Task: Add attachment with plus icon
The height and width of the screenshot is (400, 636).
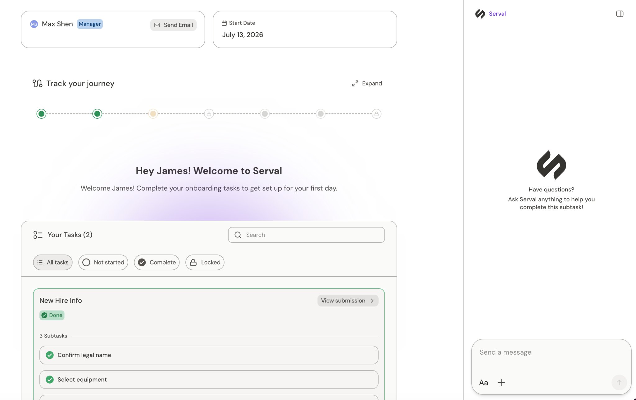Action: click(501, 383)
